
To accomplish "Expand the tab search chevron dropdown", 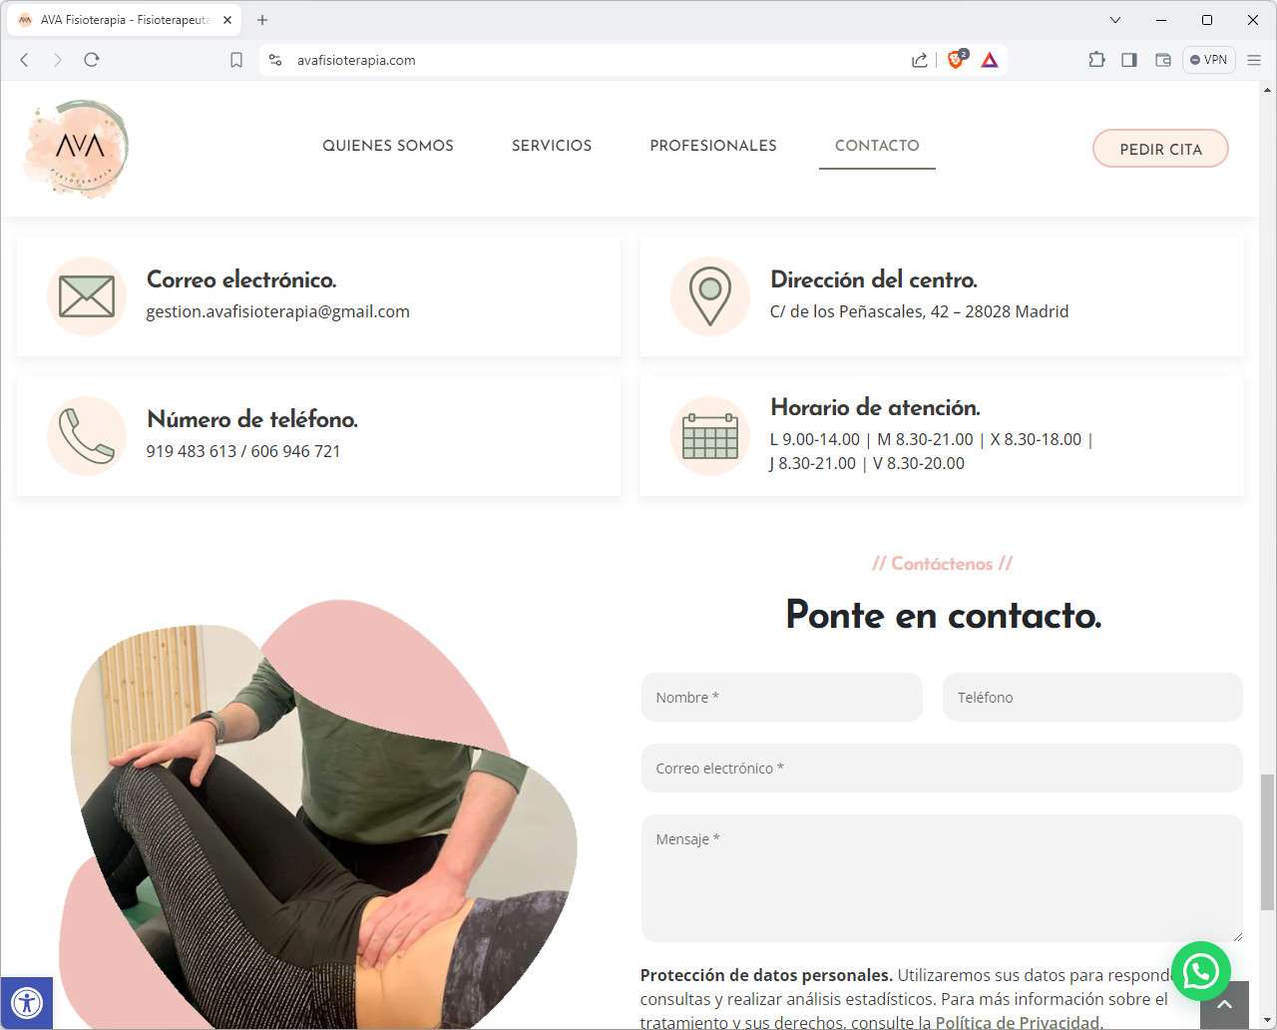I will (1115, 20).
